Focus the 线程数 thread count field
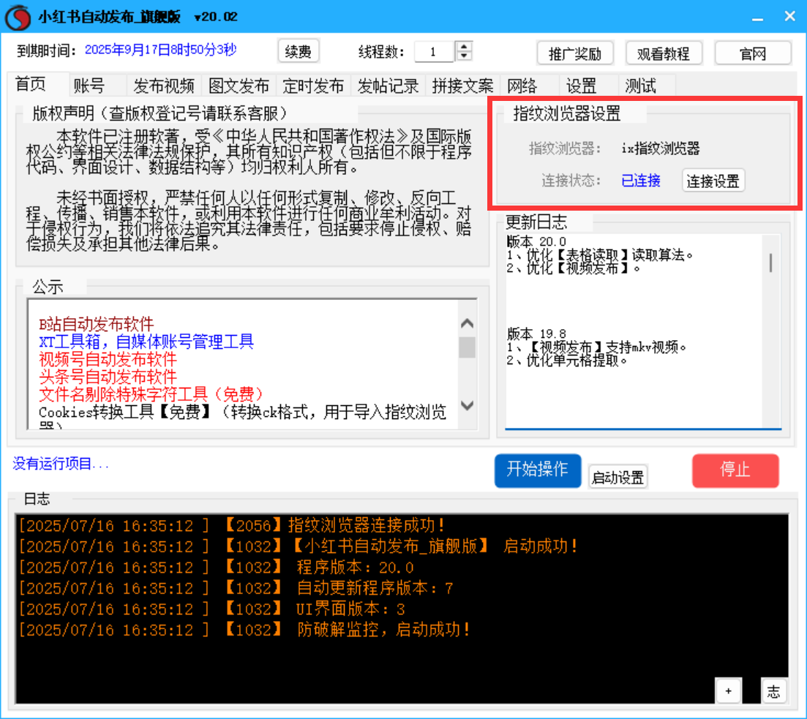807x719 pixels. [435, 51]
